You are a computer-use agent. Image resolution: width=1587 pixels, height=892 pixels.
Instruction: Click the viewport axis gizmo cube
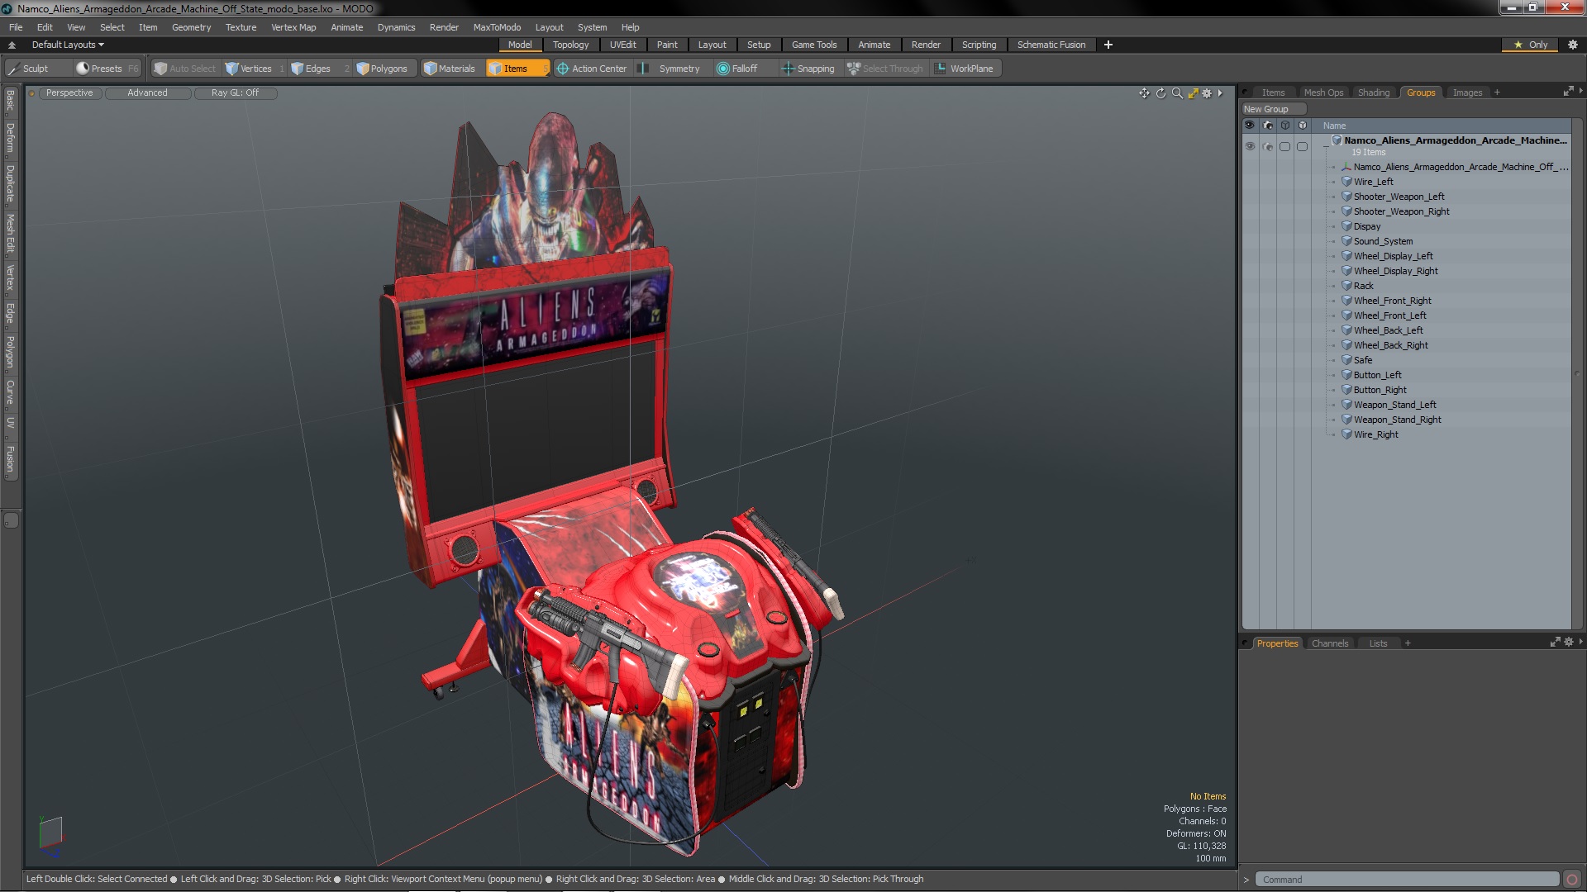pyautogui.click(x=50, y=834)
